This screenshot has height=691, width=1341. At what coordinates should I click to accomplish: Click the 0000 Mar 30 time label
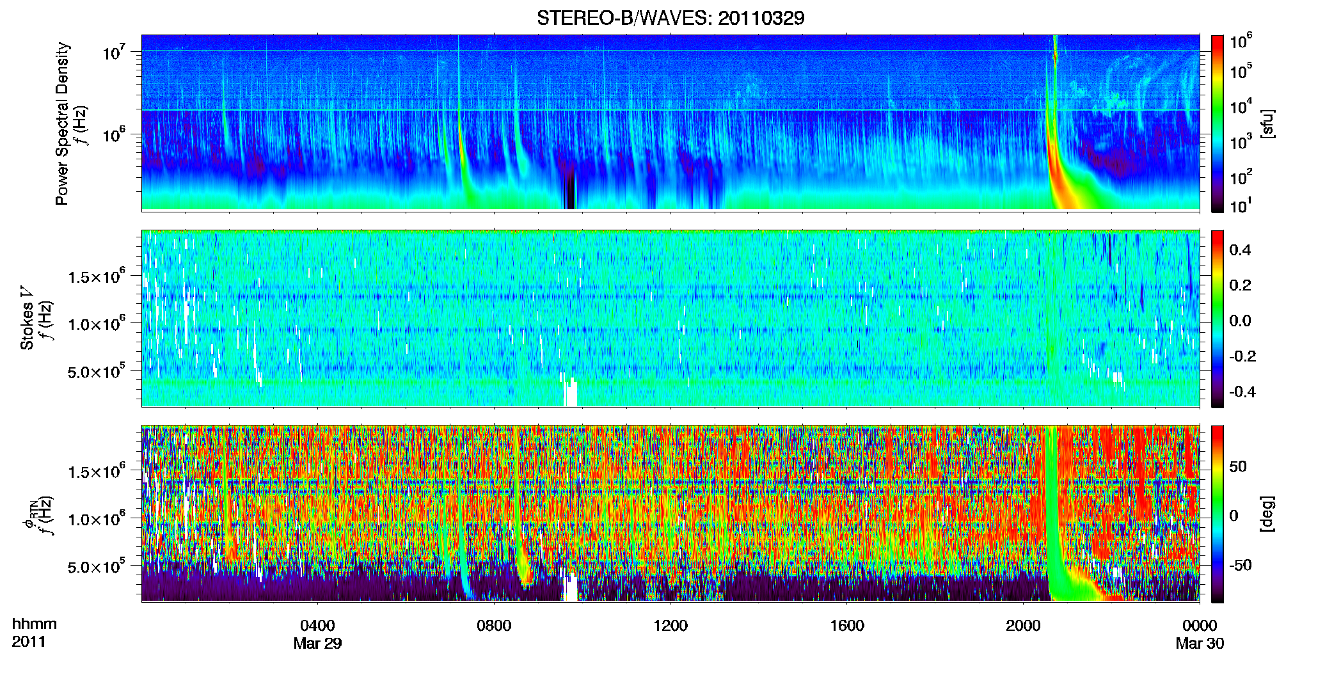click(x=1200, y=634)
